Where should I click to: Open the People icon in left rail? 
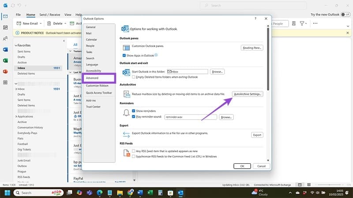coord(5,38)
